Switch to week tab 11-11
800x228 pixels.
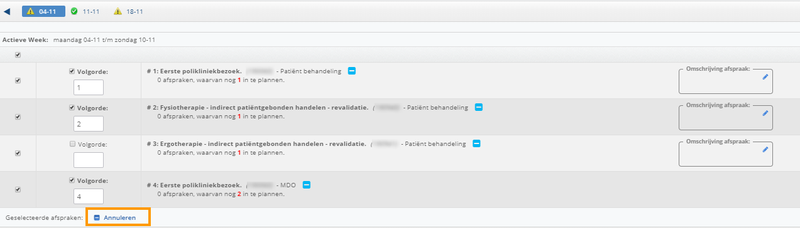[x=85, y=11]
